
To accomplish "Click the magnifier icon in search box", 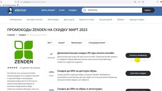I will pos(85,10).
